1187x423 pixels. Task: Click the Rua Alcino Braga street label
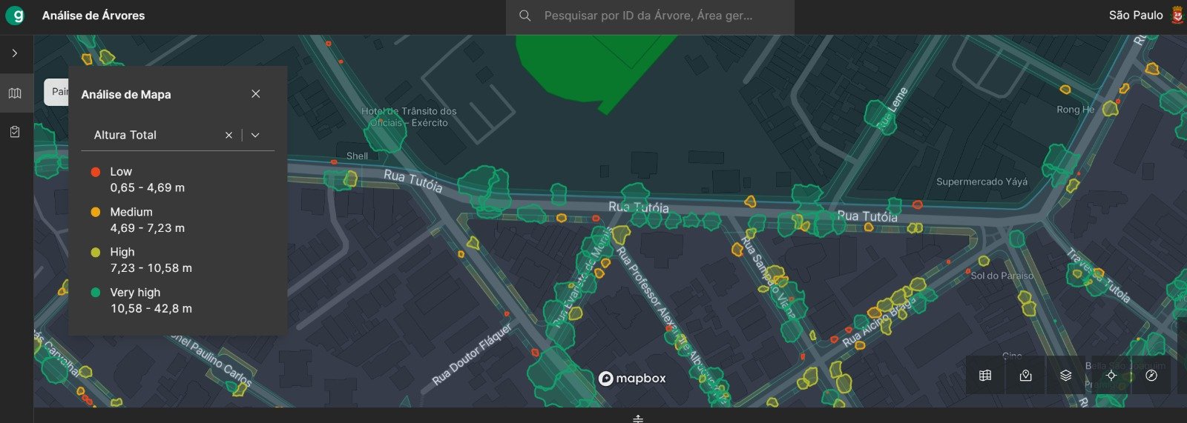click(879, 322)
